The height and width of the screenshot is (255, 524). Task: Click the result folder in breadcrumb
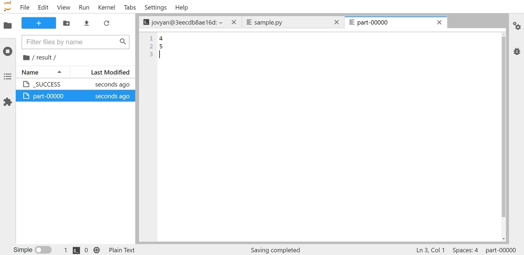(44, 58)
